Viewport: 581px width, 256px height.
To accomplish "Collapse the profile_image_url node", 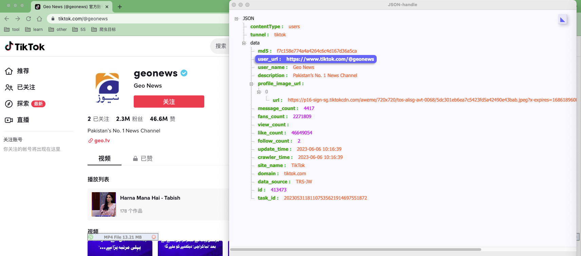I will (251, 84).
